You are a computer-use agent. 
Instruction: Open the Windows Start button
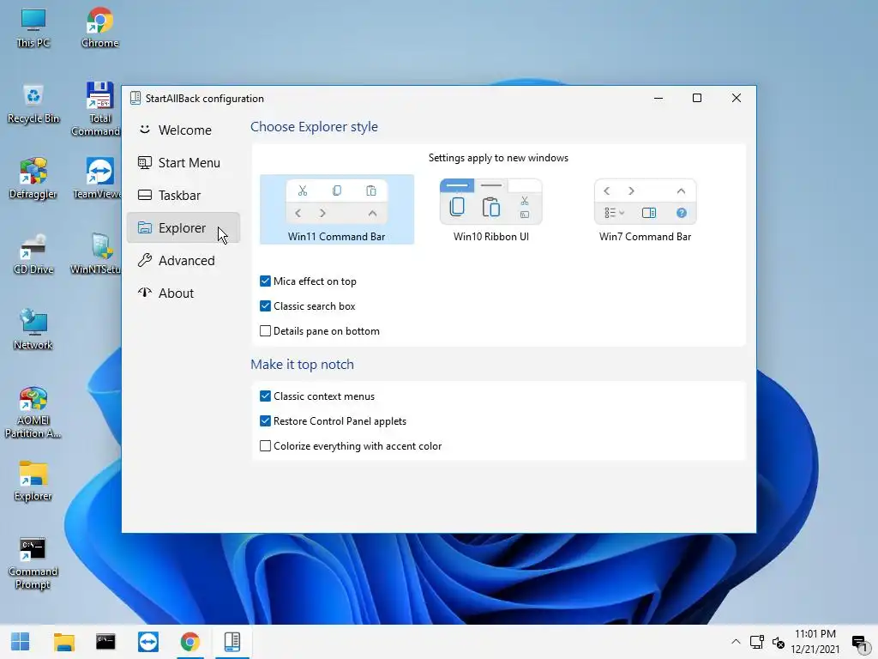[21, 642]
